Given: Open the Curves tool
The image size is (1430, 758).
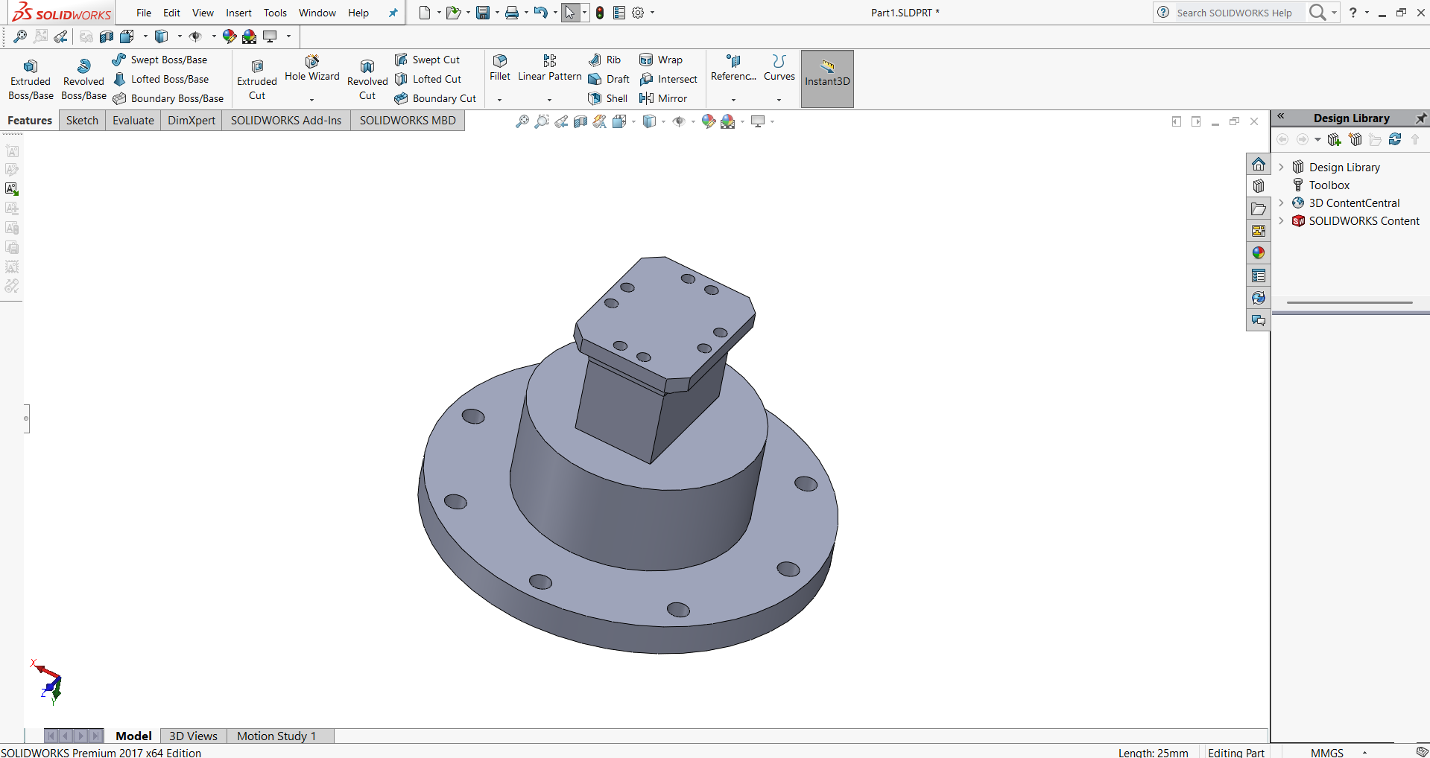Looking at the screenshot, I should tap(779, 68).
